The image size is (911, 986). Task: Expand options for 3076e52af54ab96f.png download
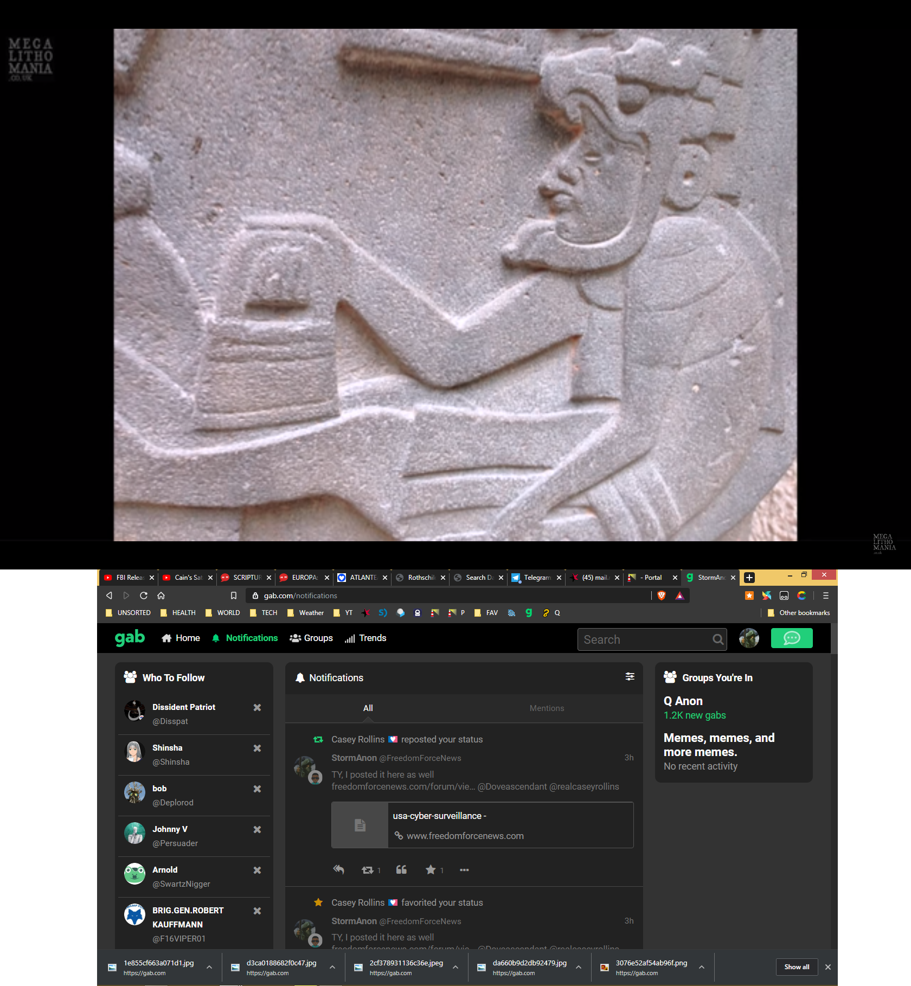click(x=702, y=967)
